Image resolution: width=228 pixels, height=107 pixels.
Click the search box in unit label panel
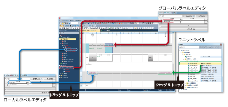tap(189, 47)
